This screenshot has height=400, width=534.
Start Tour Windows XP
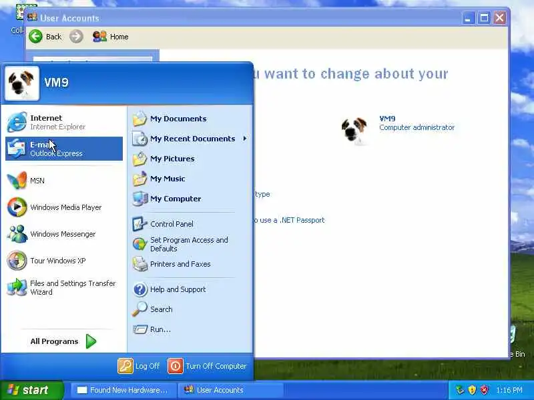(x=64, y=261)
